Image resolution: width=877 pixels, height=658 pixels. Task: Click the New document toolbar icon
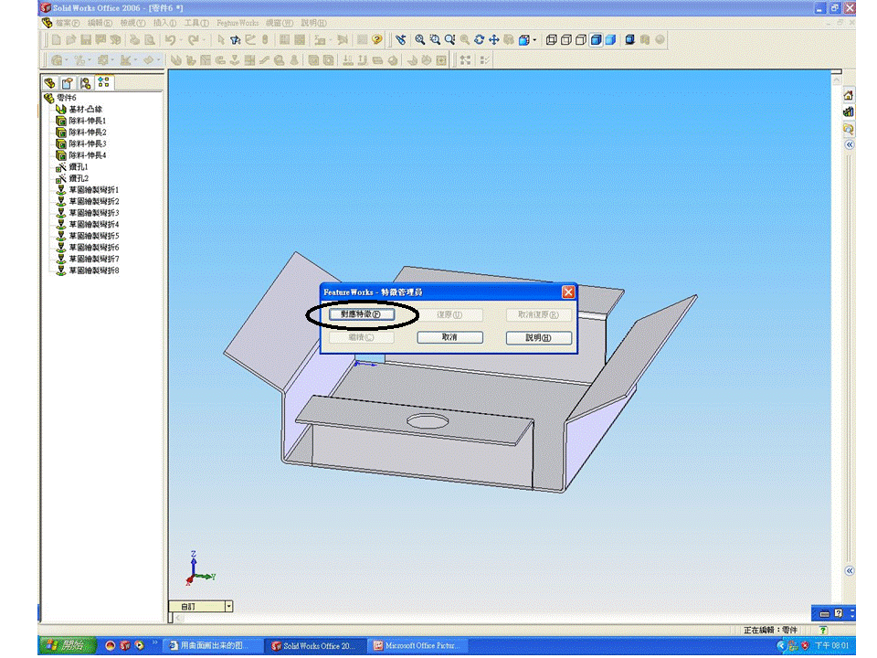[x=57, y=39]
